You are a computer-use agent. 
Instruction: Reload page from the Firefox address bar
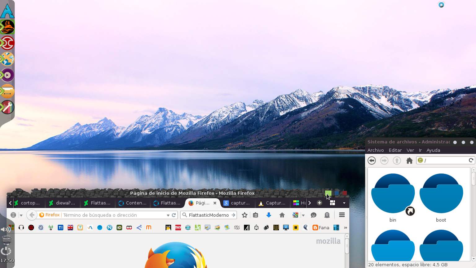pos(174,215)
